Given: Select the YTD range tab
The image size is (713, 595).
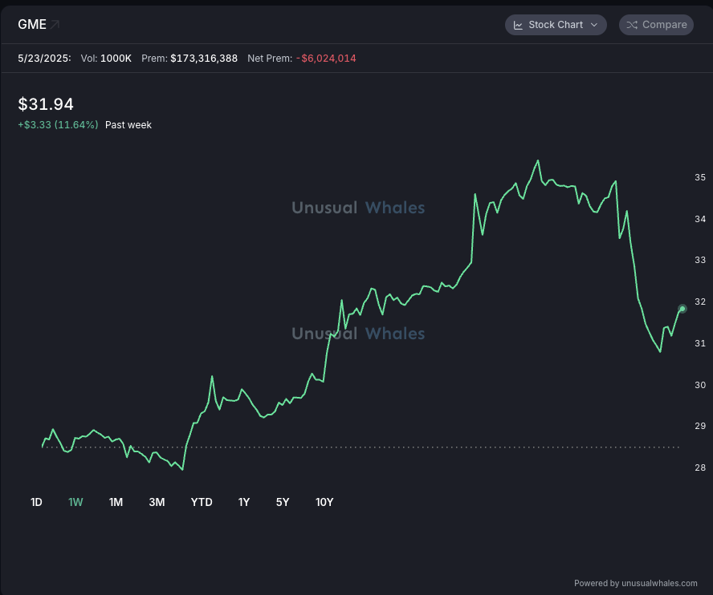Looking at the screenshot, I should click(202, 502).
